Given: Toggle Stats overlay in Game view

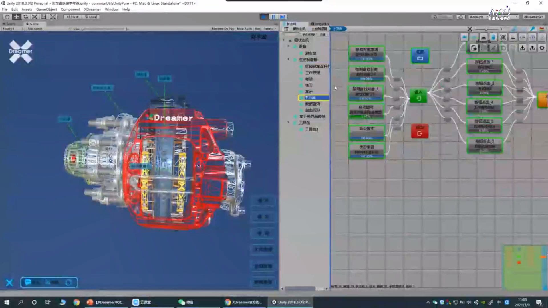Looking at the screenshot, I should point(258,29).
